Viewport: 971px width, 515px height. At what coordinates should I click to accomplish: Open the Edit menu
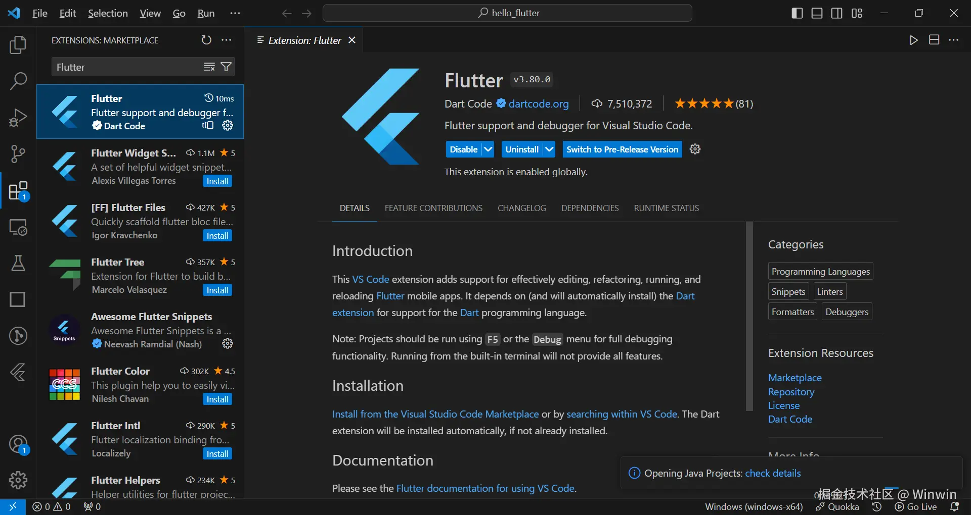[68, 13]
